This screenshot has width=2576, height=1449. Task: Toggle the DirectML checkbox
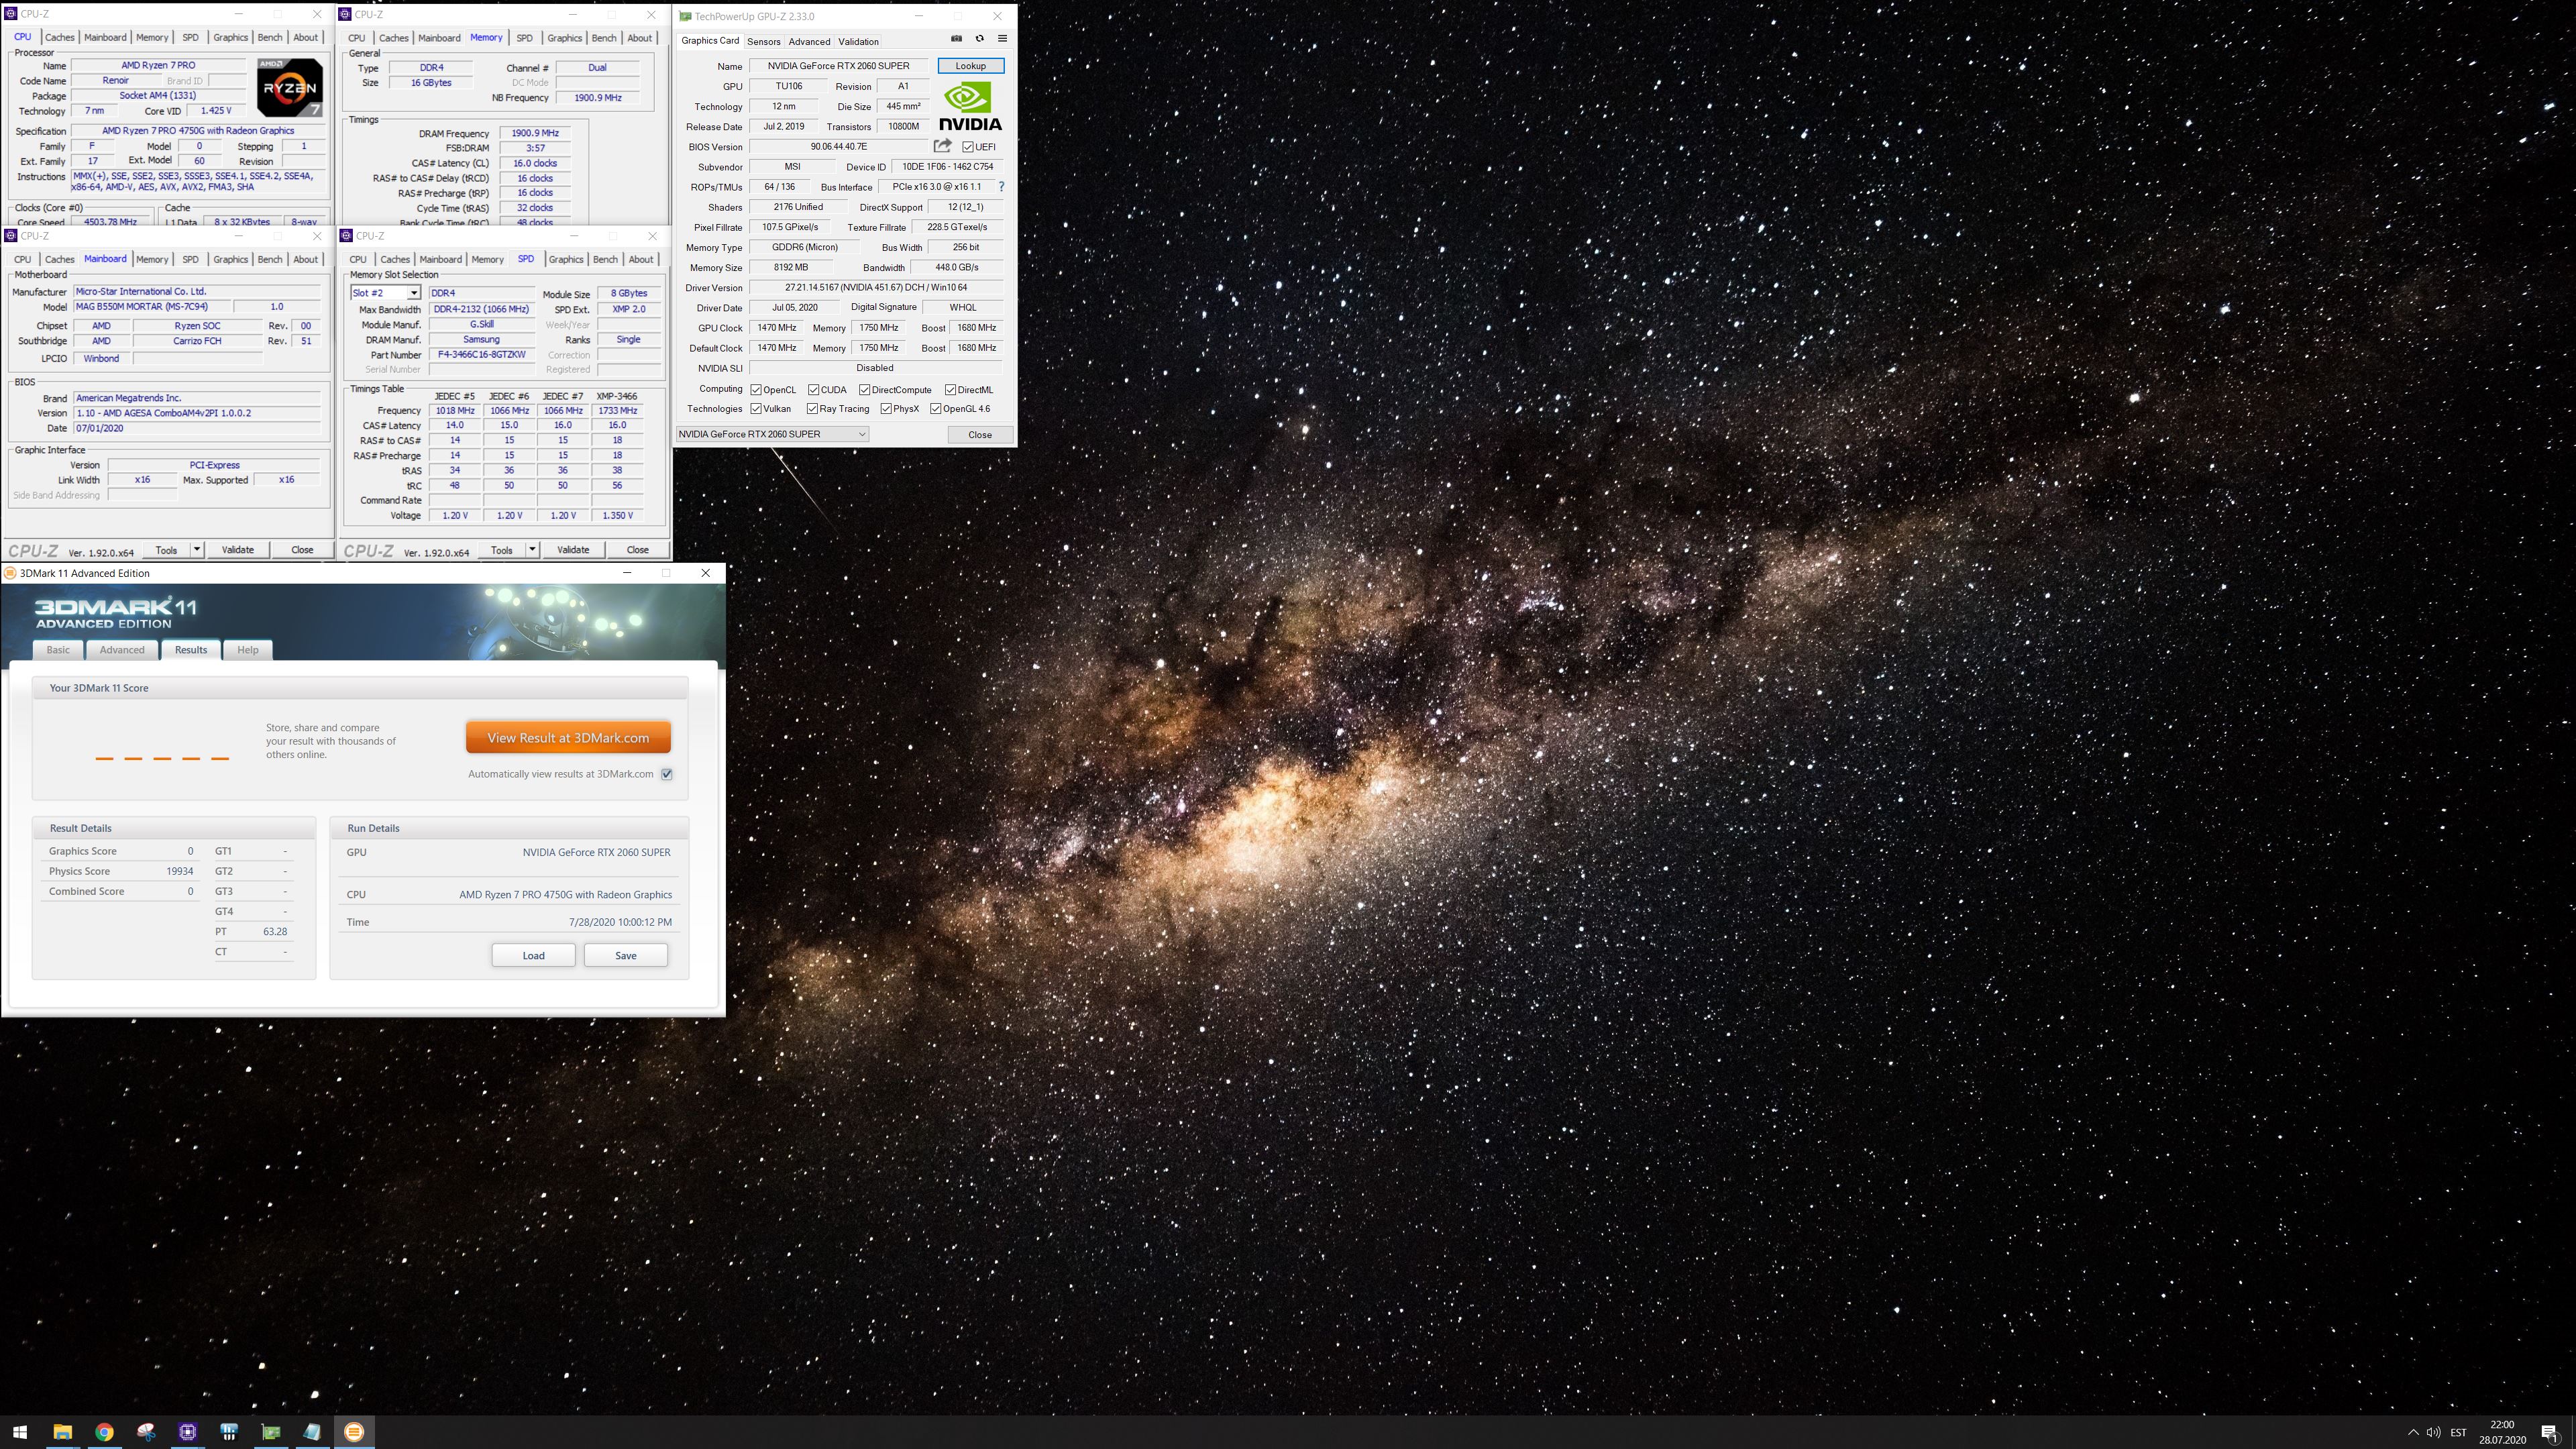coord(950,390)
